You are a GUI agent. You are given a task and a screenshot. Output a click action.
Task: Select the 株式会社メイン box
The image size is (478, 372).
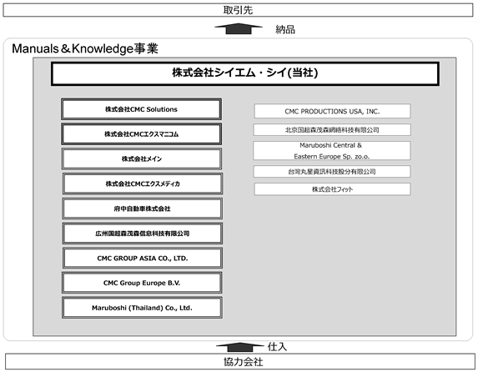click(142, 158)
